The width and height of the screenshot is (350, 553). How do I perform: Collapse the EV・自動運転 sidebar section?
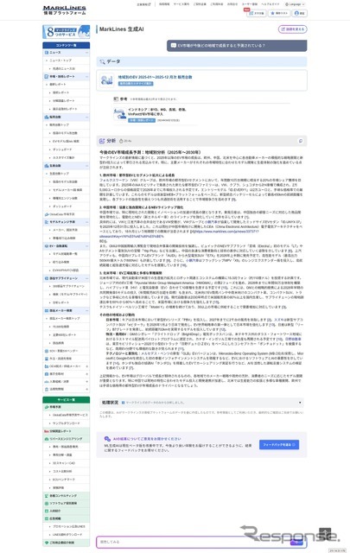86,245
